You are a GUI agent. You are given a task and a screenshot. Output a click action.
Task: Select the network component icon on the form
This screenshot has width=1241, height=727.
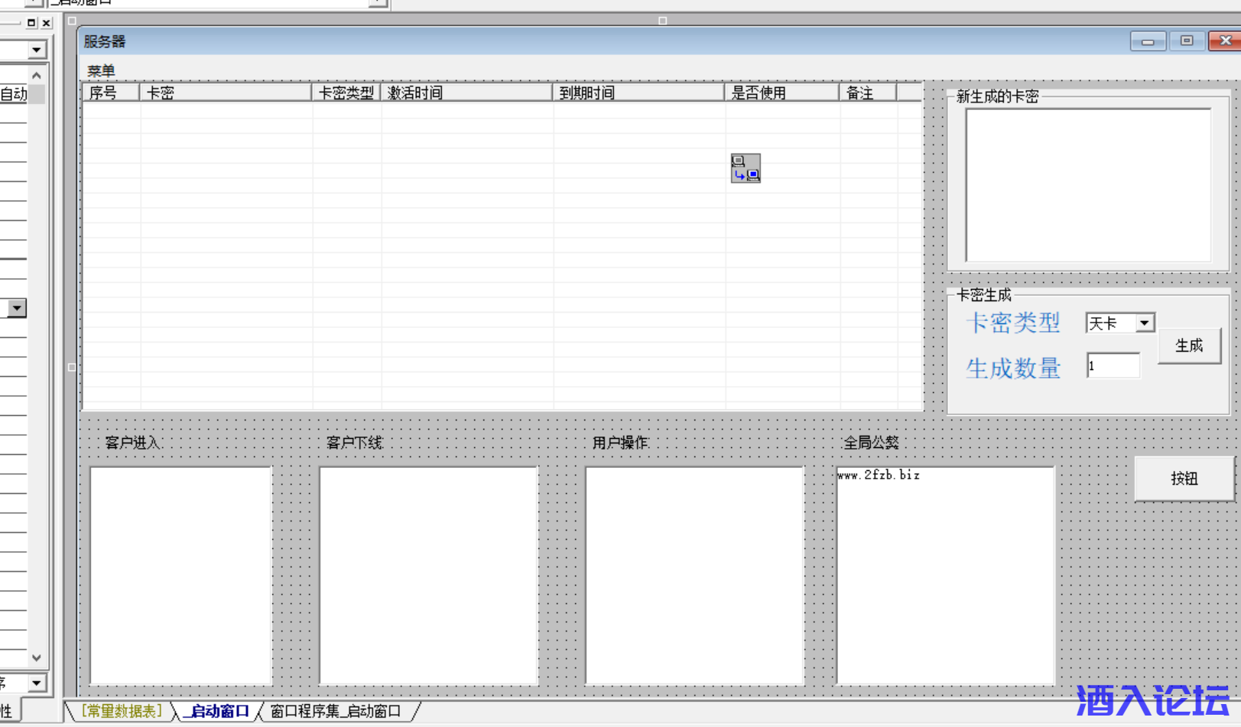point(746,168)
